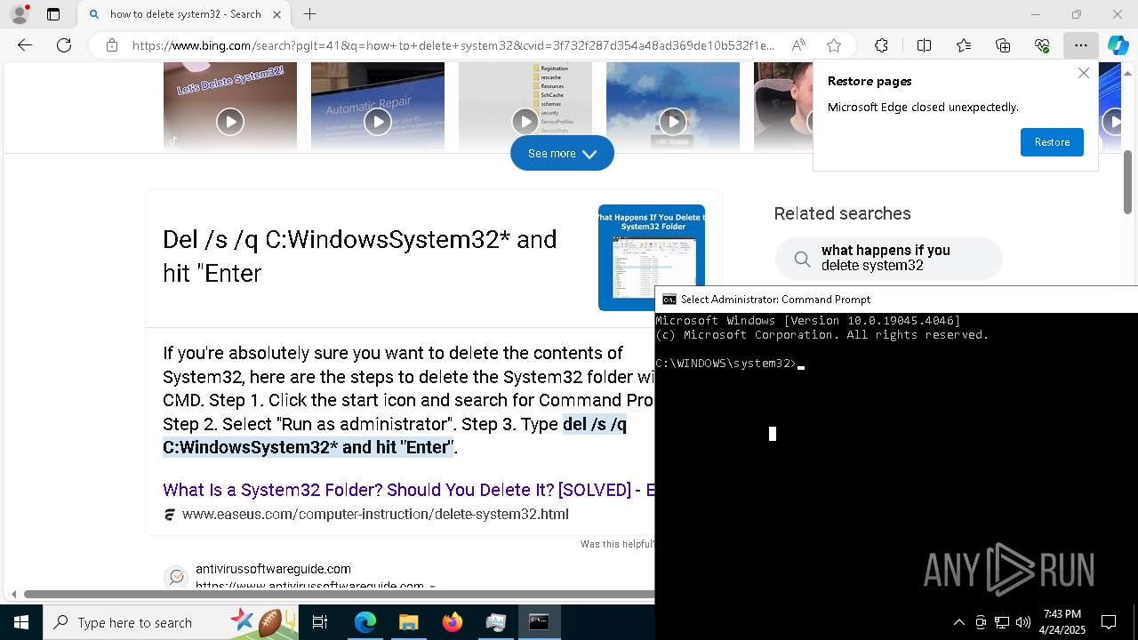The image size is (1138, 640).
Task: Open the Collections icon
Action: (1003, 45)
